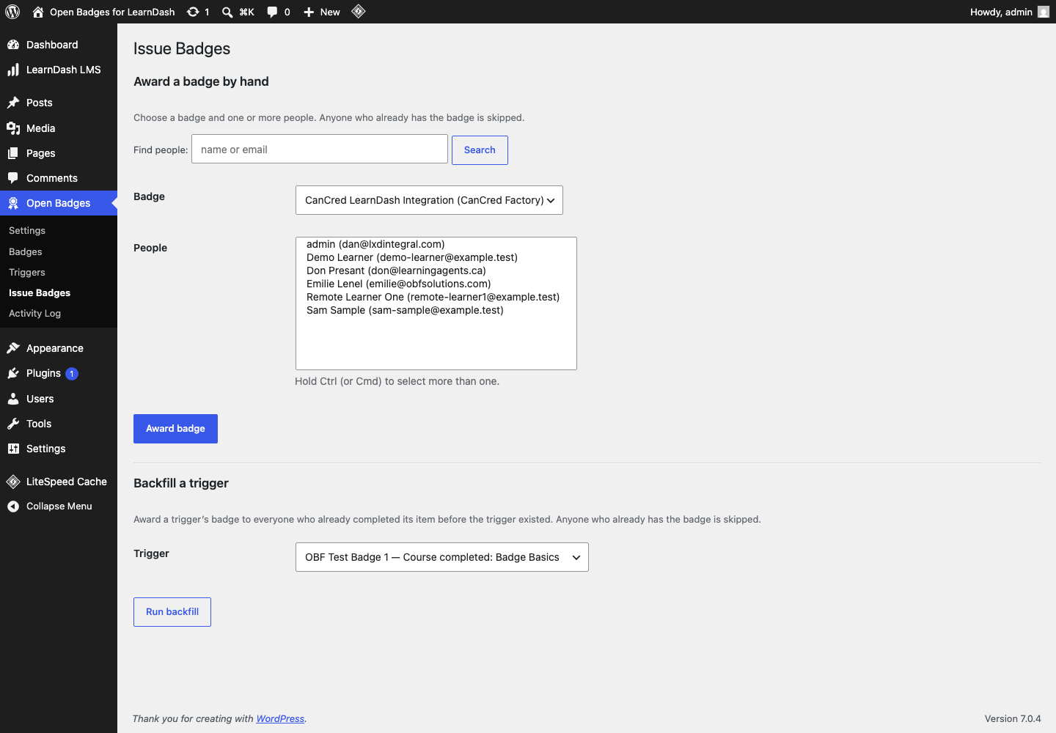Open the site home icon link

[x=38, y=12]
